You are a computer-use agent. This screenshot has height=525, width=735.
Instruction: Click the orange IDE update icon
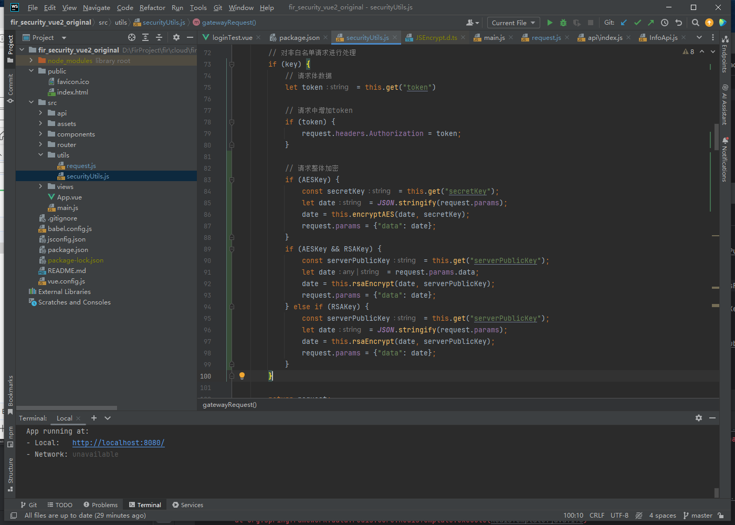tap(709, 23)
